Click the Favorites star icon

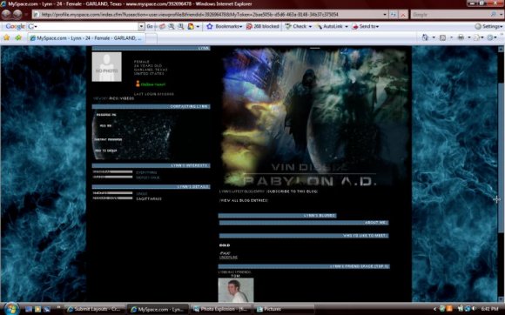pyautogui.click(x=6, y=37)
